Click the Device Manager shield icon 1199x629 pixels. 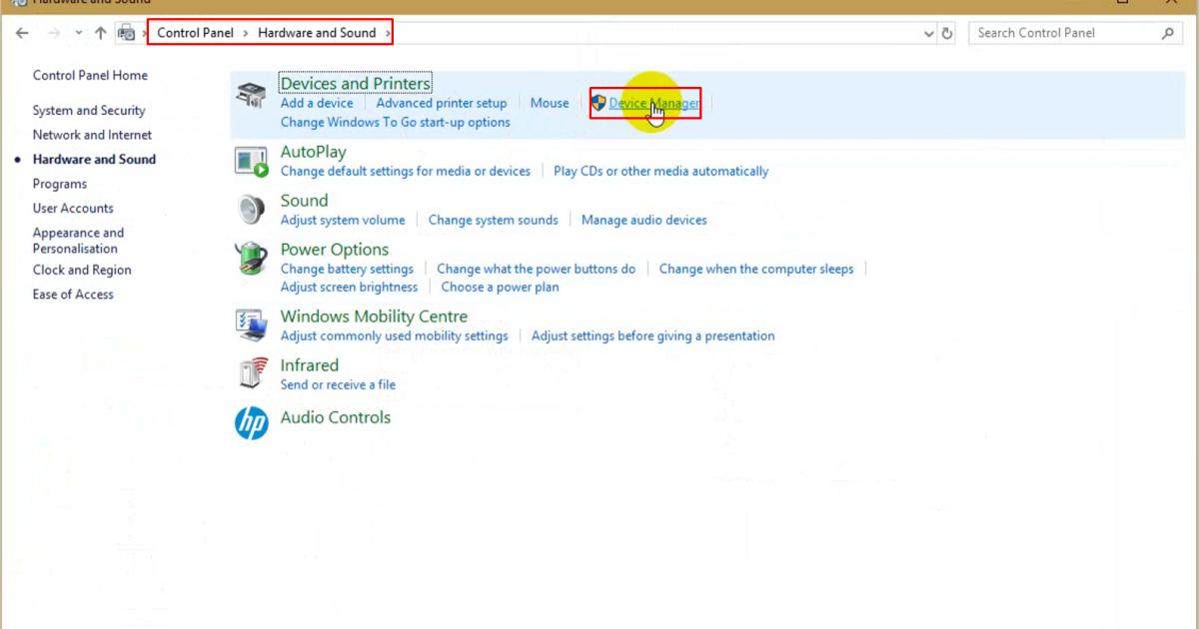click(599, 103)
